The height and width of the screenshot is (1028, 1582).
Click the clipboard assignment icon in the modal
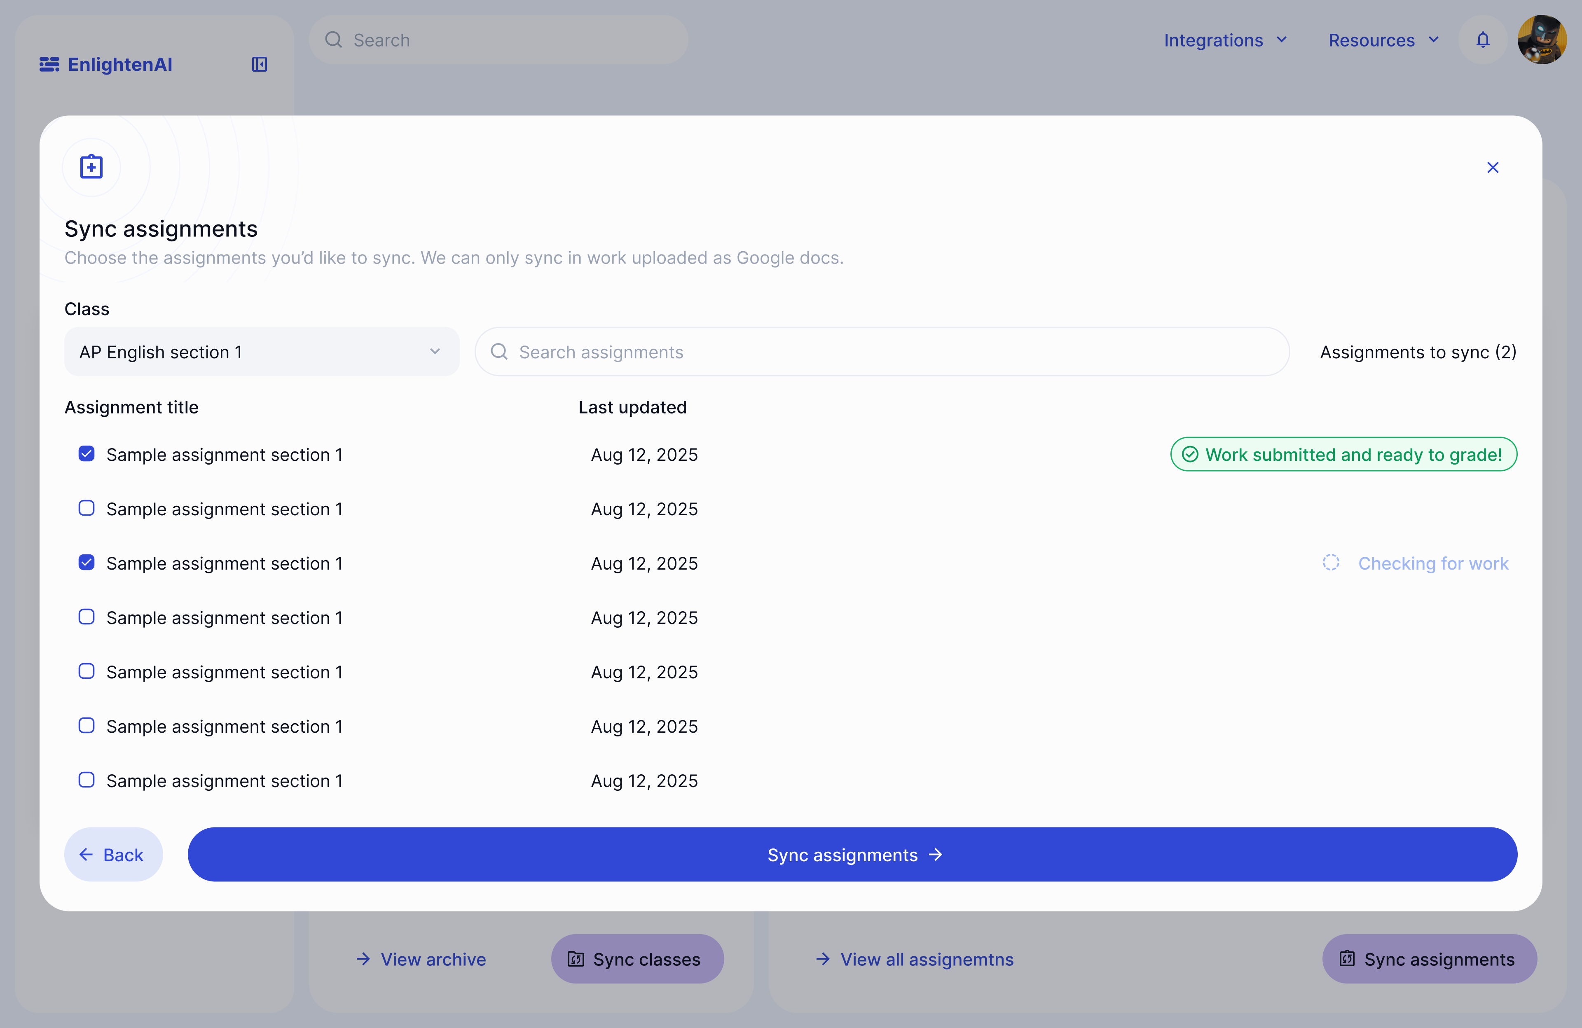(91, 167)
